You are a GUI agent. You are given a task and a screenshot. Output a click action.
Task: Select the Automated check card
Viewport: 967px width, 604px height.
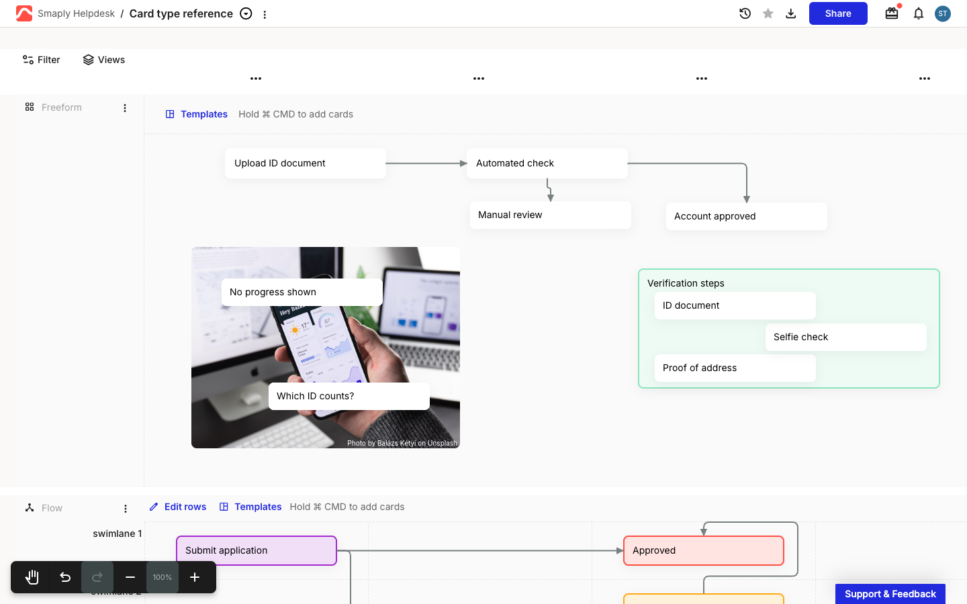[547, 163]
